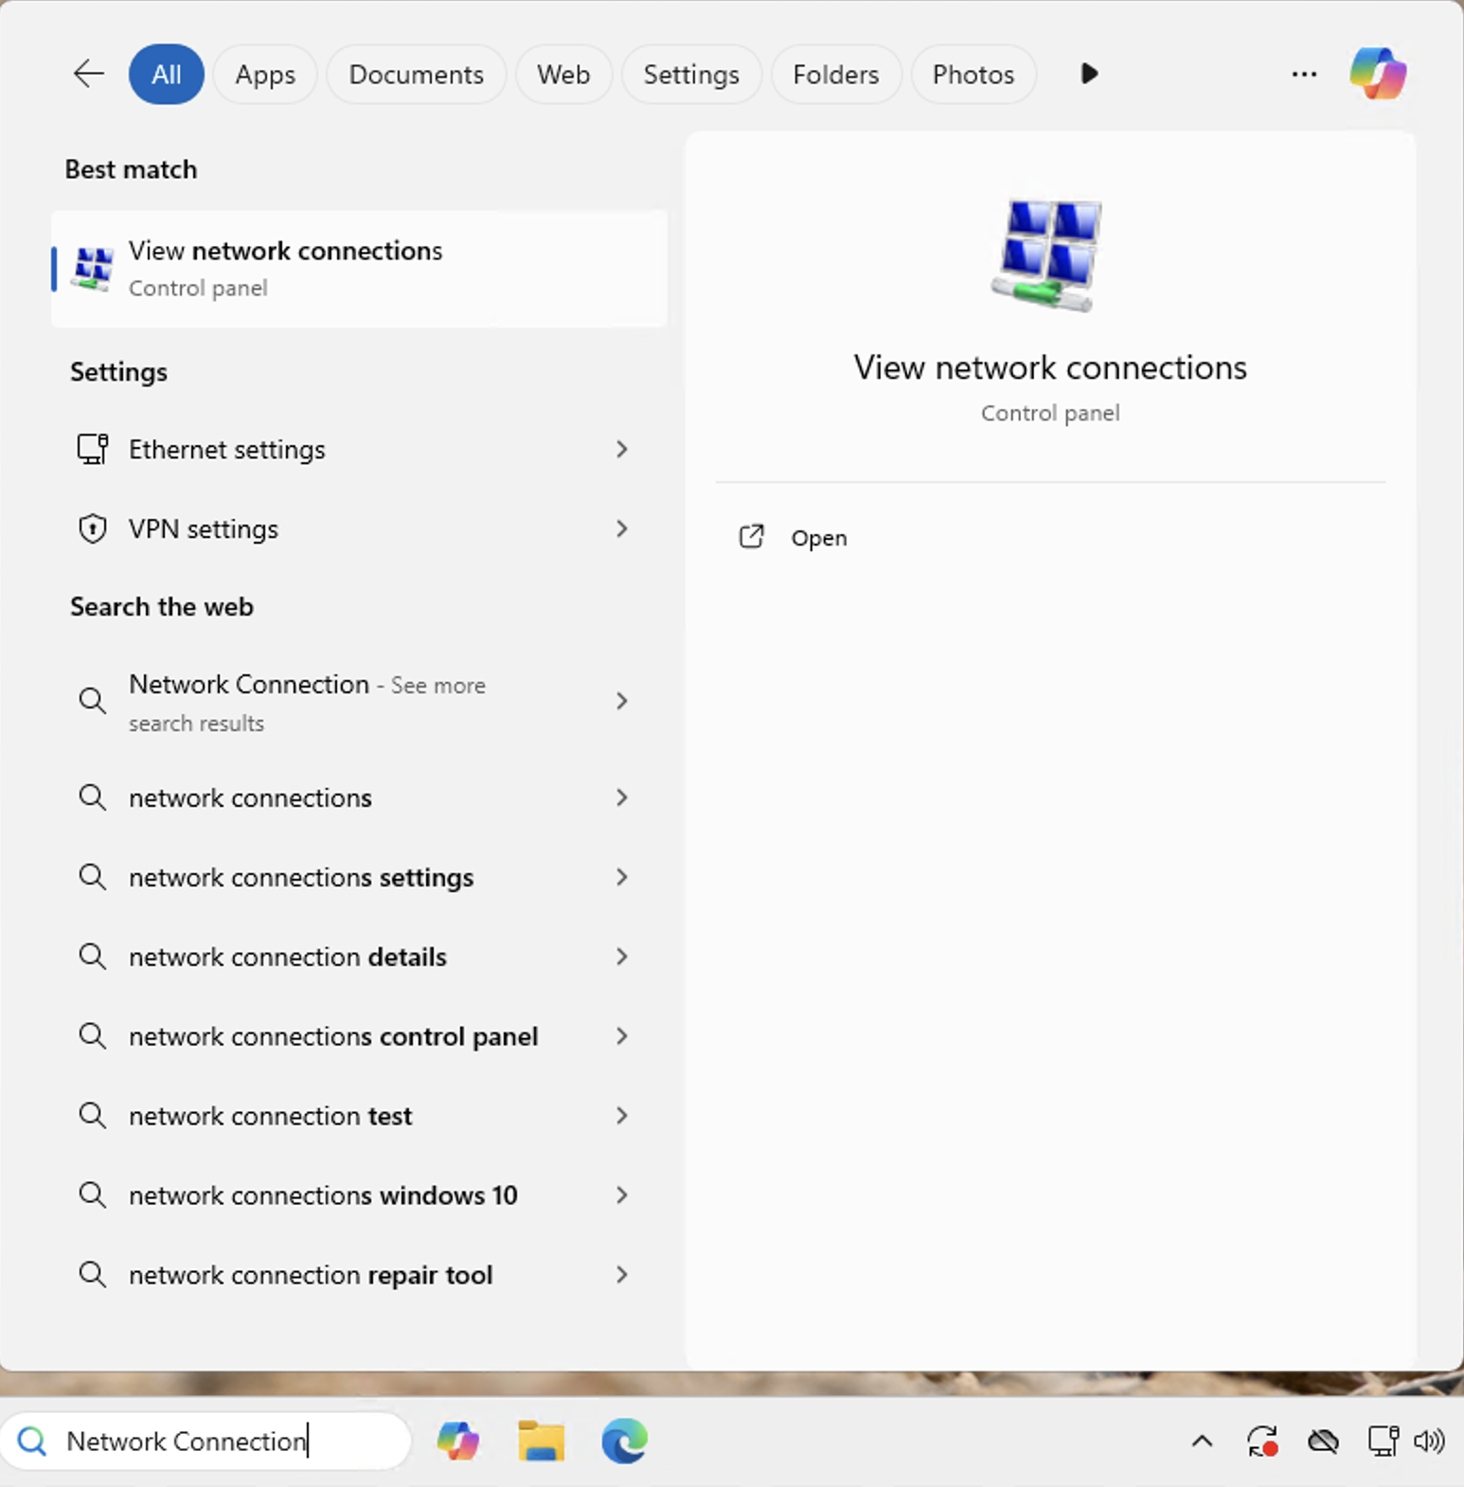Click the taskbar search input box
The height and width of the screenshot is (1487, 1464).
tap(208, 1441)
